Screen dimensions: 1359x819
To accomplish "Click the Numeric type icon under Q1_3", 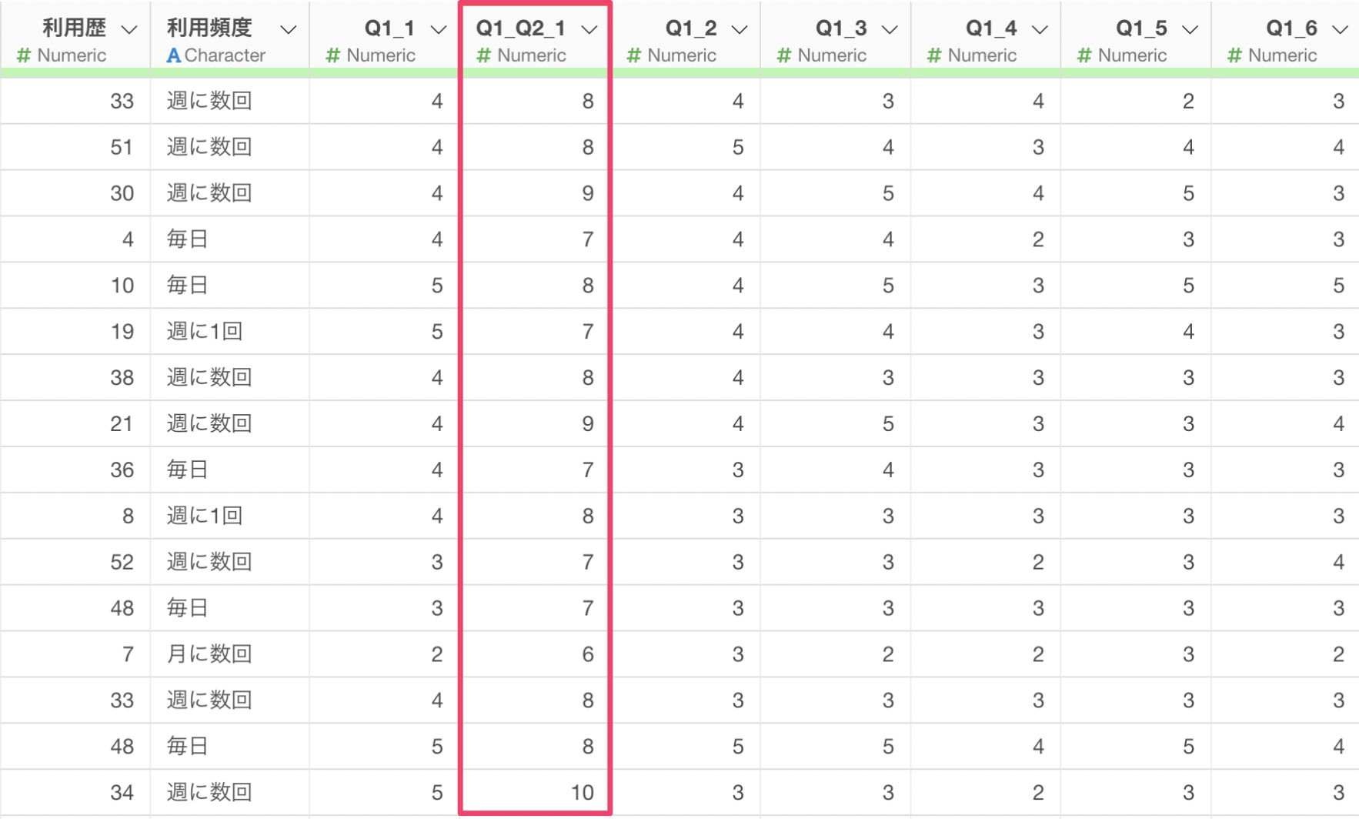I will click(x=784, y=55).
